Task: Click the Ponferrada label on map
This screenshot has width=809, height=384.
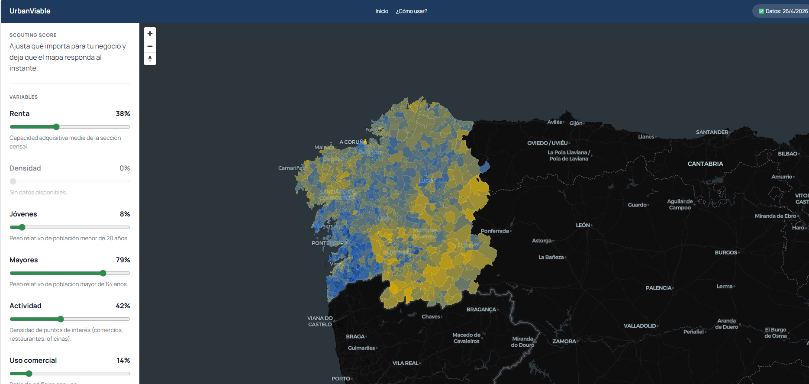Action: pyautogui.click(x=495, y=231)
